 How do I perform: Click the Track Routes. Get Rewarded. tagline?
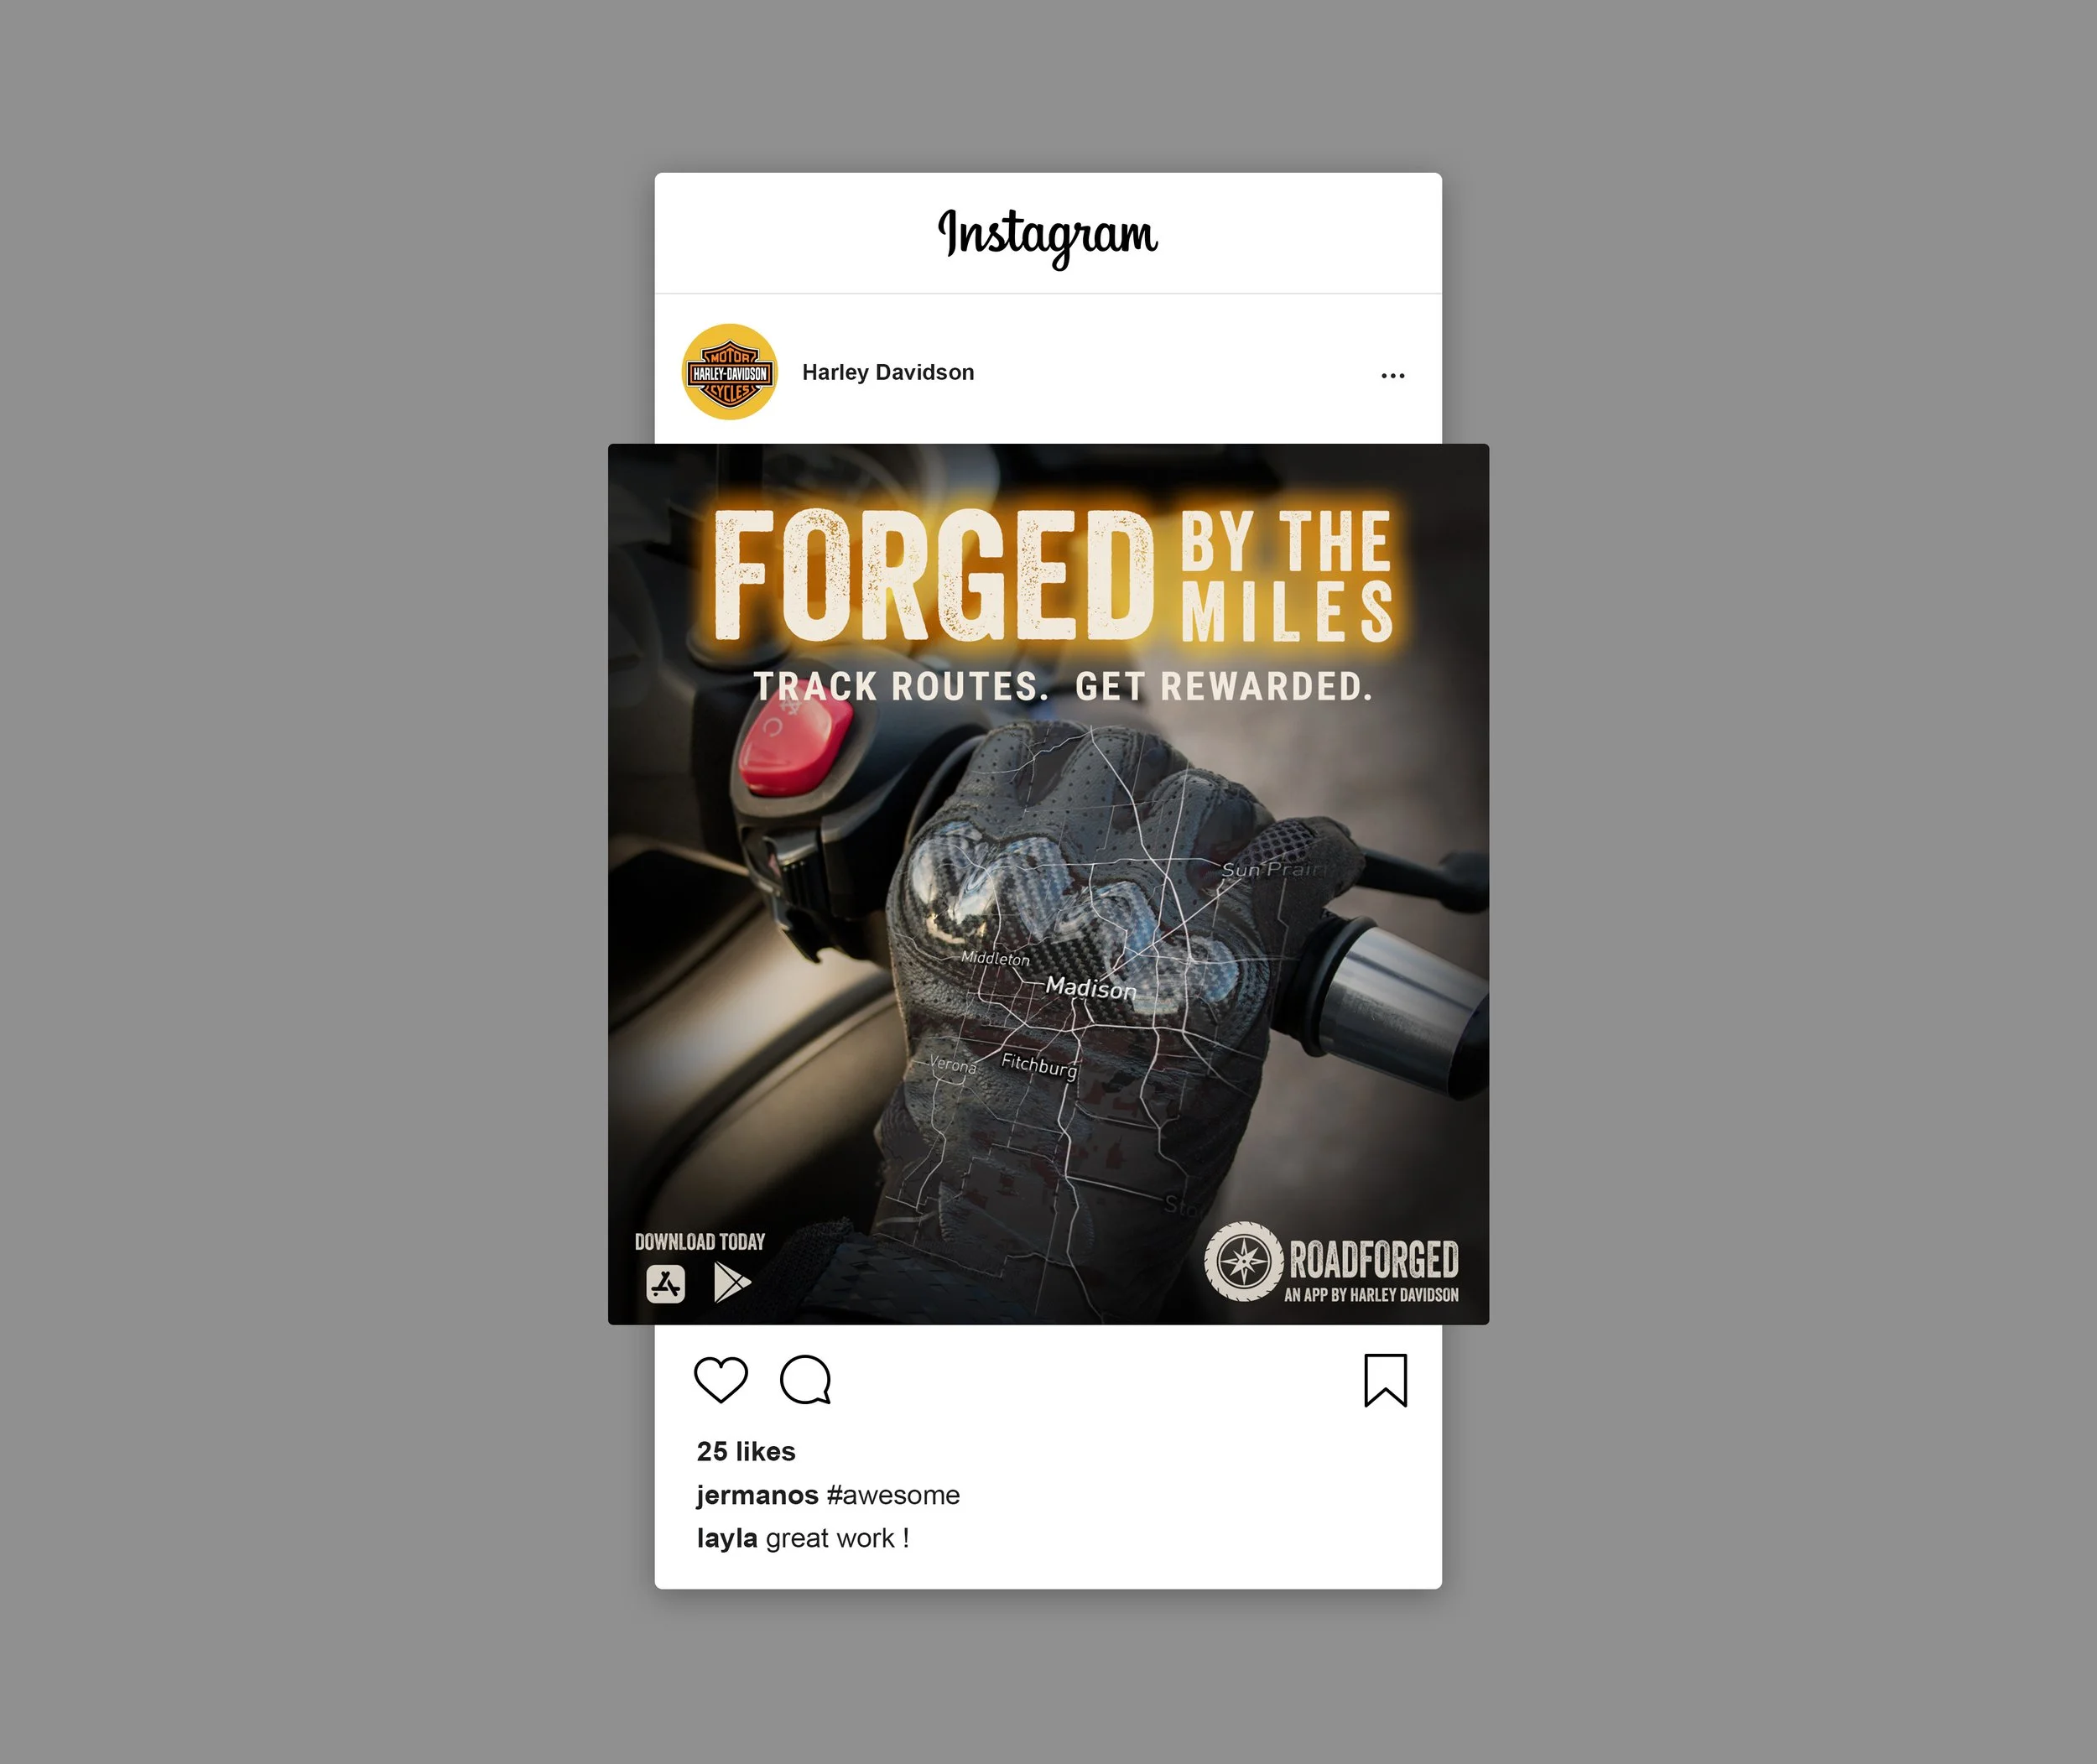(x=1063, y=686)
